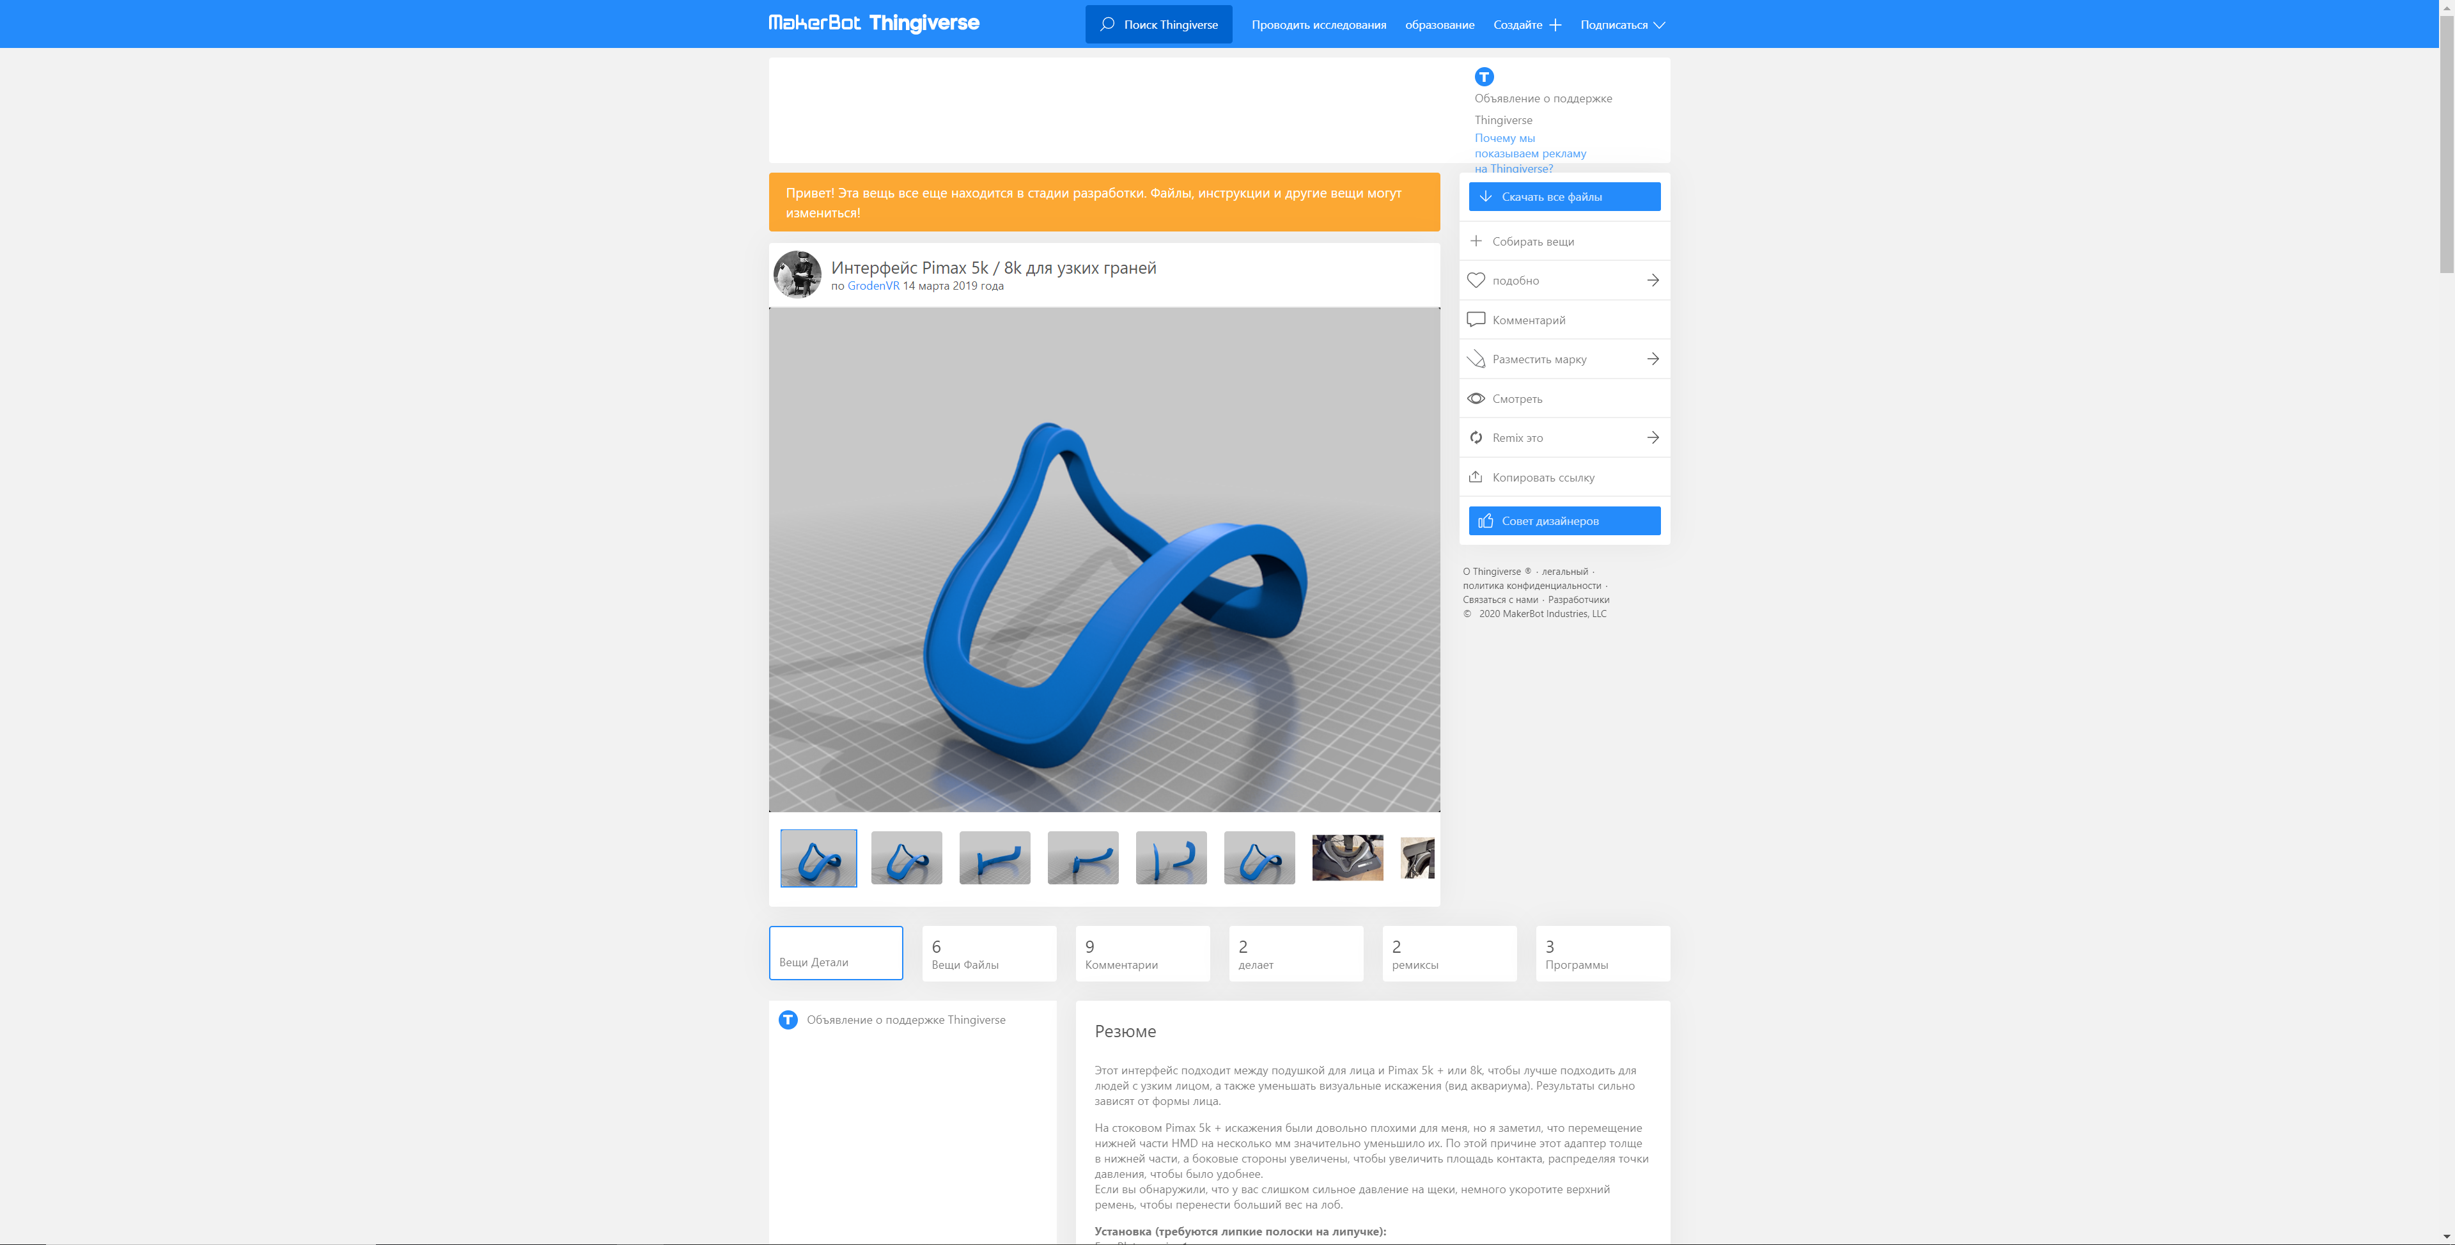Open the О Thingiverse footer link

(x=1496, y=572)
